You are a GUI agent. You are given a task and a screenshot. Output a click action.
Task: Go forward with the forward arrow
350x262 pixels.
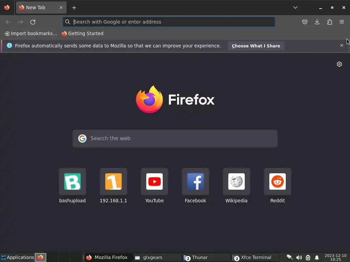tap(21, 22)
